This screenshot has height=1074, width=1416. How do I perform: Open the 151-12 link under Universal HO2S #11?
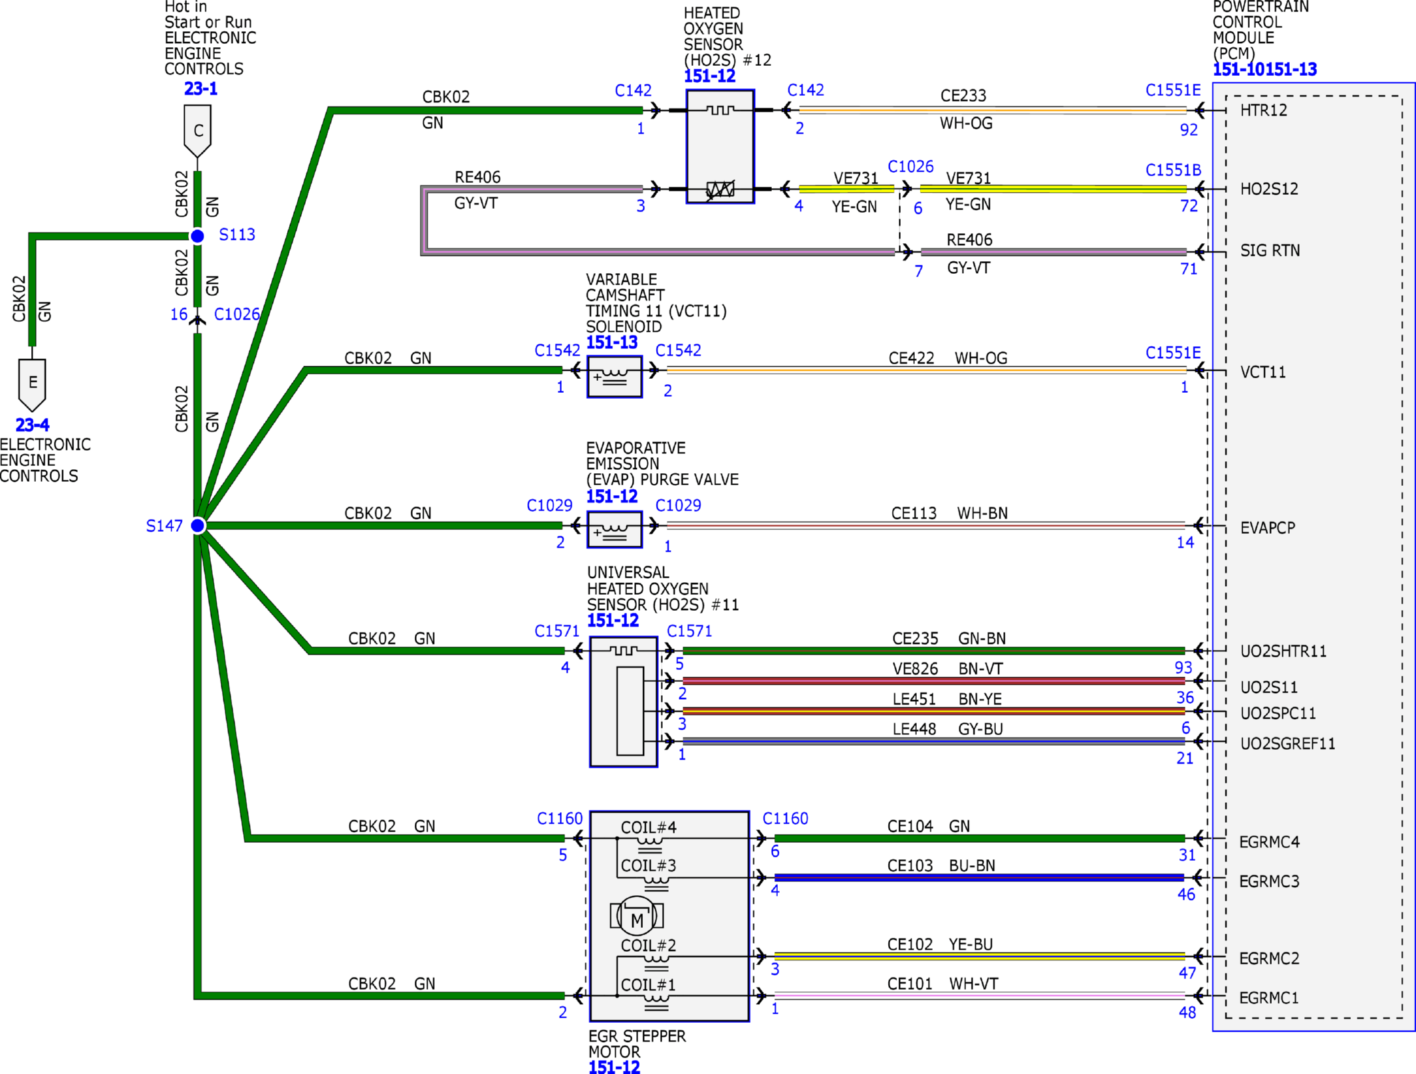[613, 621]
